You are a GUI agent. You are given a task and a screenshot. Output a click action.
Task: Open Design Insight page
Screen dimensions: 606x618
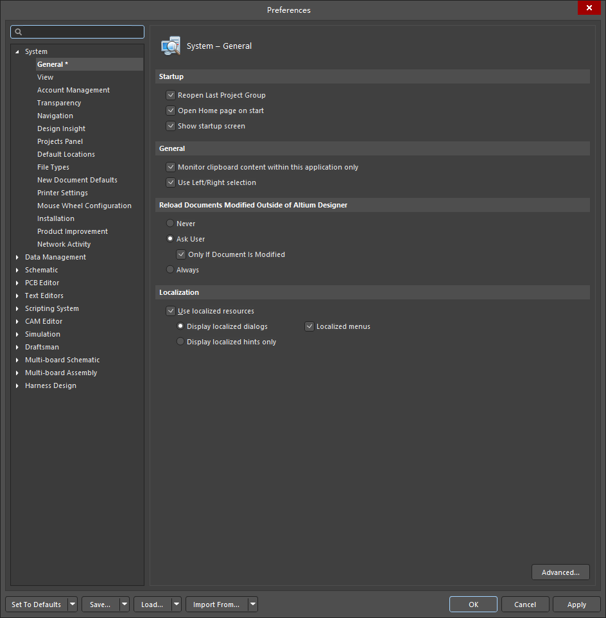61,128
